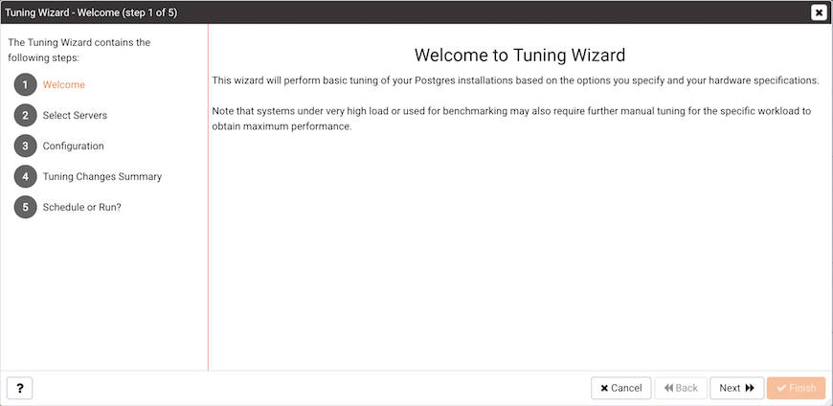Close the Tuning Wizard dialog
The width and height of the screenshot is (833, 406).
point(819,12)
